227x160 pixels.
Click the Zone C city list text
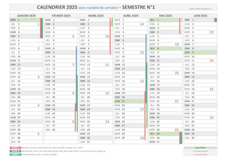coord(39,154)
